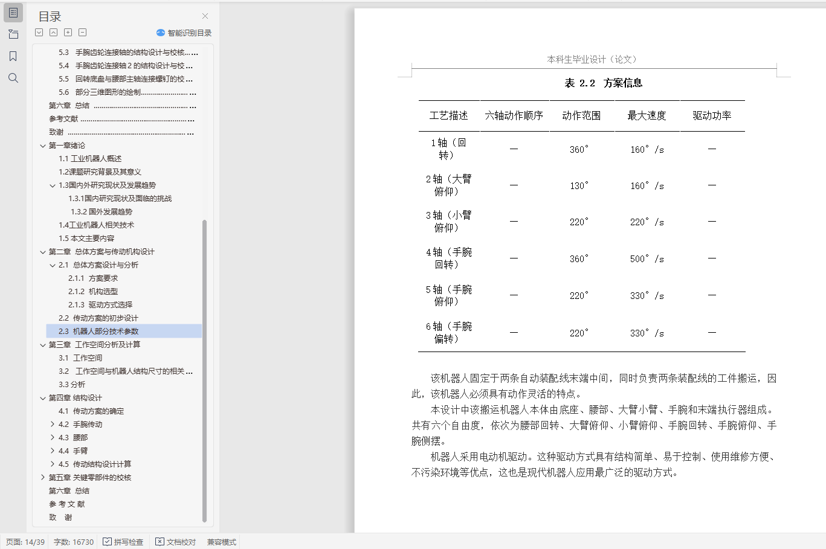Expand the 4.3 腰部 node
This screenshot has width=826, height=549.
(53, 438)
